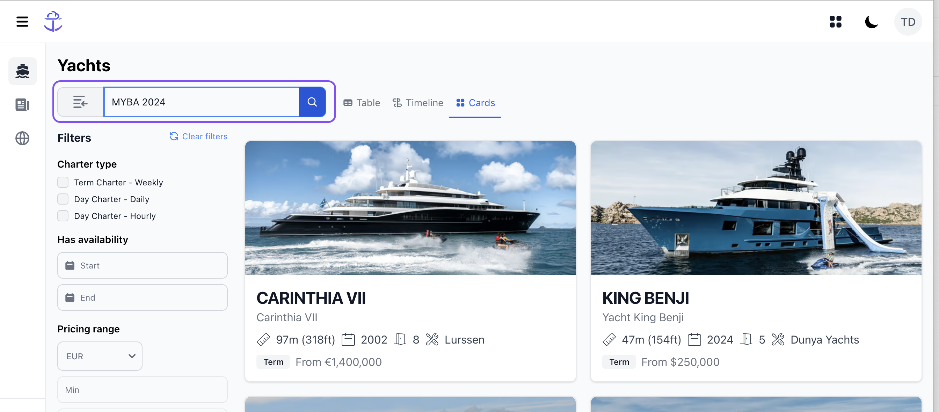Viewport: 939px width, 412px height.
Task: Open the availability Start date picker
Action: coord(142,266)
